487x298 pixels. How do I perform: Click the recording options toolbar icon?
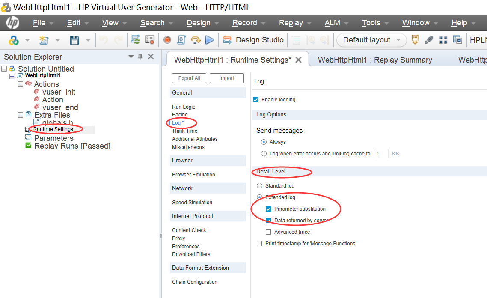[150, 40]
